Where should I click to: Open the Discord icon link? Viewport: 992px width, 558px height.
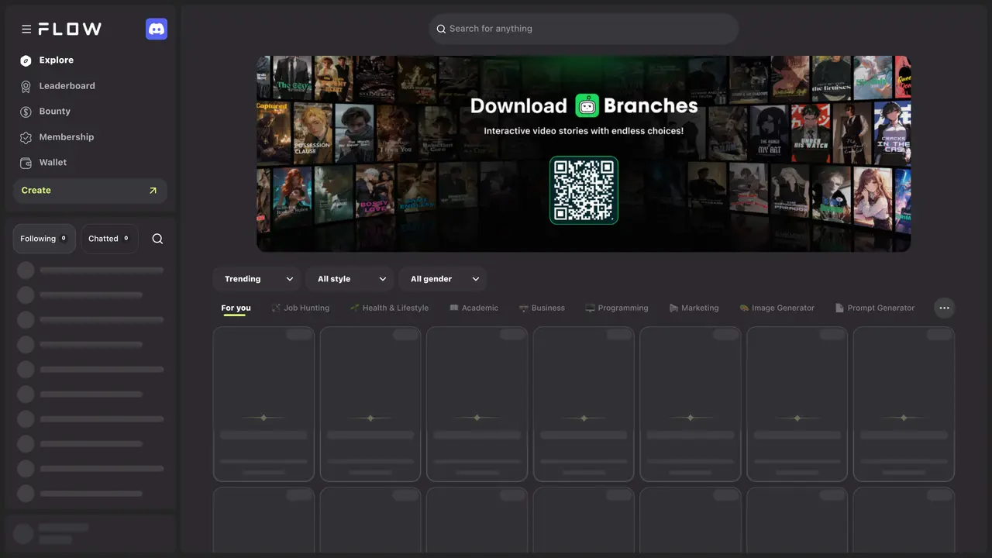click(x=157, y=29)
